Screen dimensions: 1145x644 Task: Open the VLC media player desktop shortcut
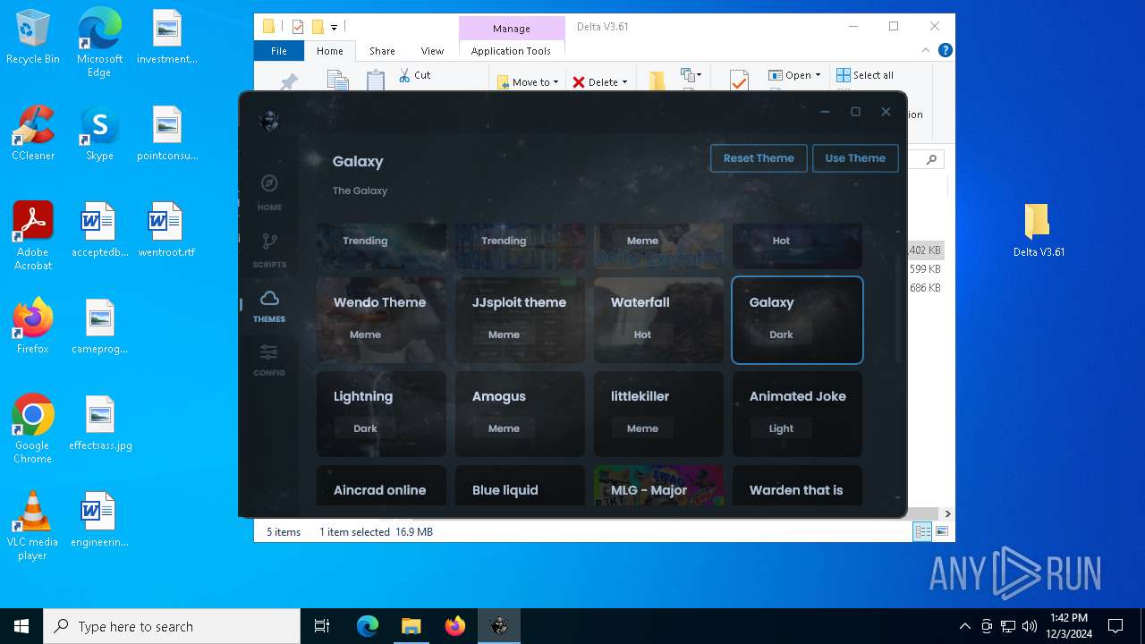[x=33, y=526]
